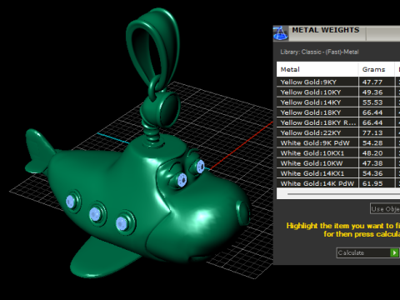Select the Yellow Gold:18KY row

click(x=338, y=112)
